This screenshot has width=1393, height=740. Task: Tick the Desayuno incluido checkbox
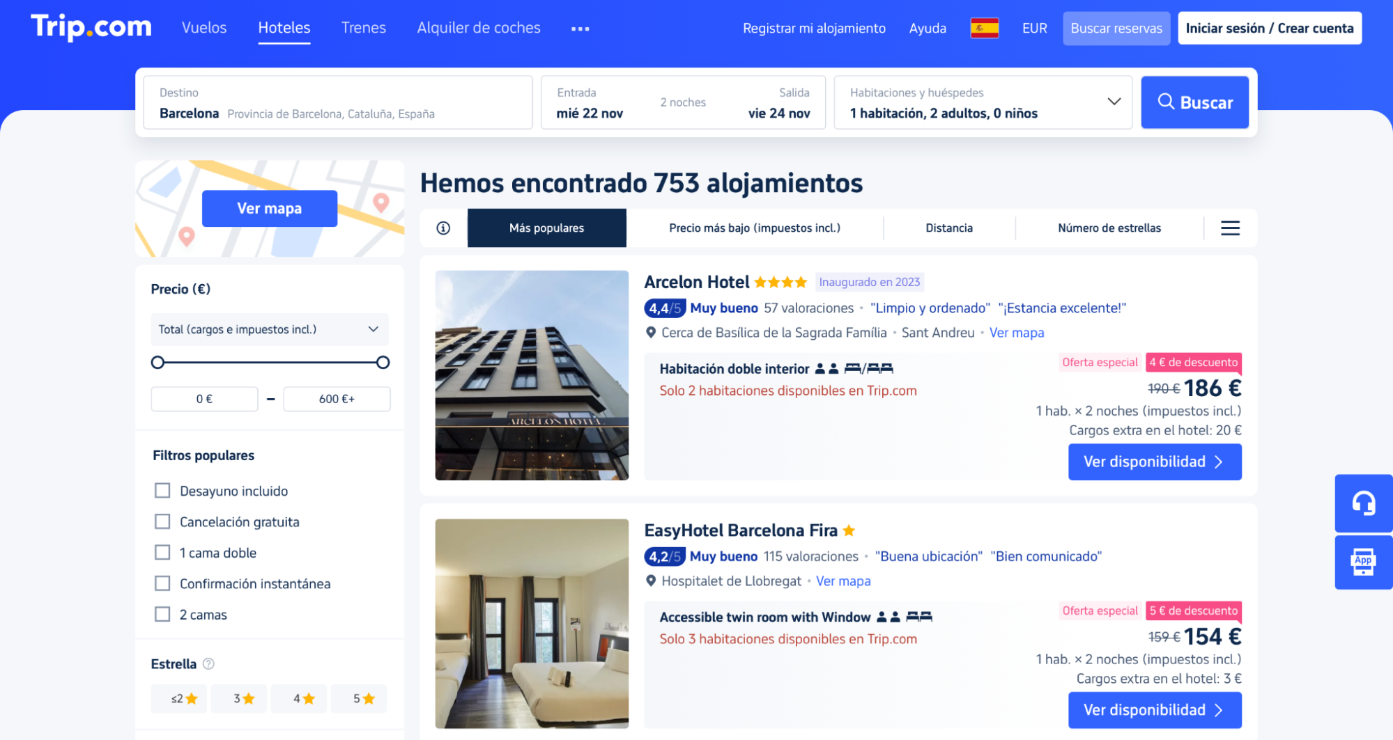pos(162,491)
